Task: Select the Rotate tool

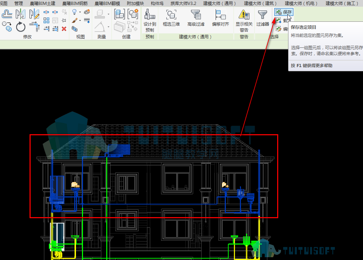Action: point(21,27)
